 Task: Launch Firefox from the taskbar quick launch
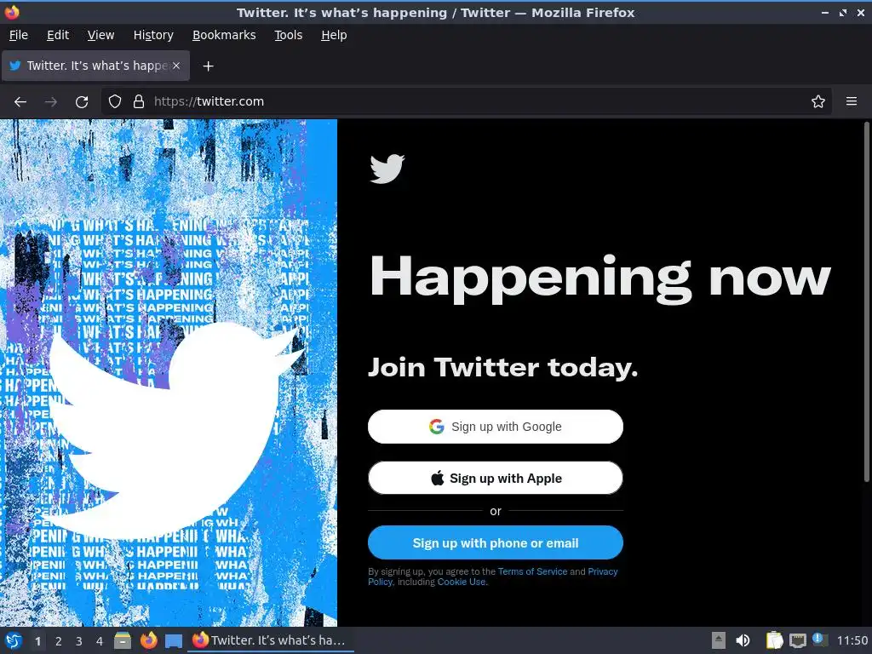[148, 640]
